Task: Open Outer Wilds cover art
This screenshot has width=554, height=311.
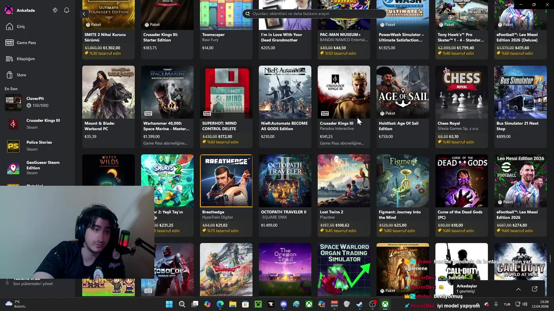Action: pos(108,170)
